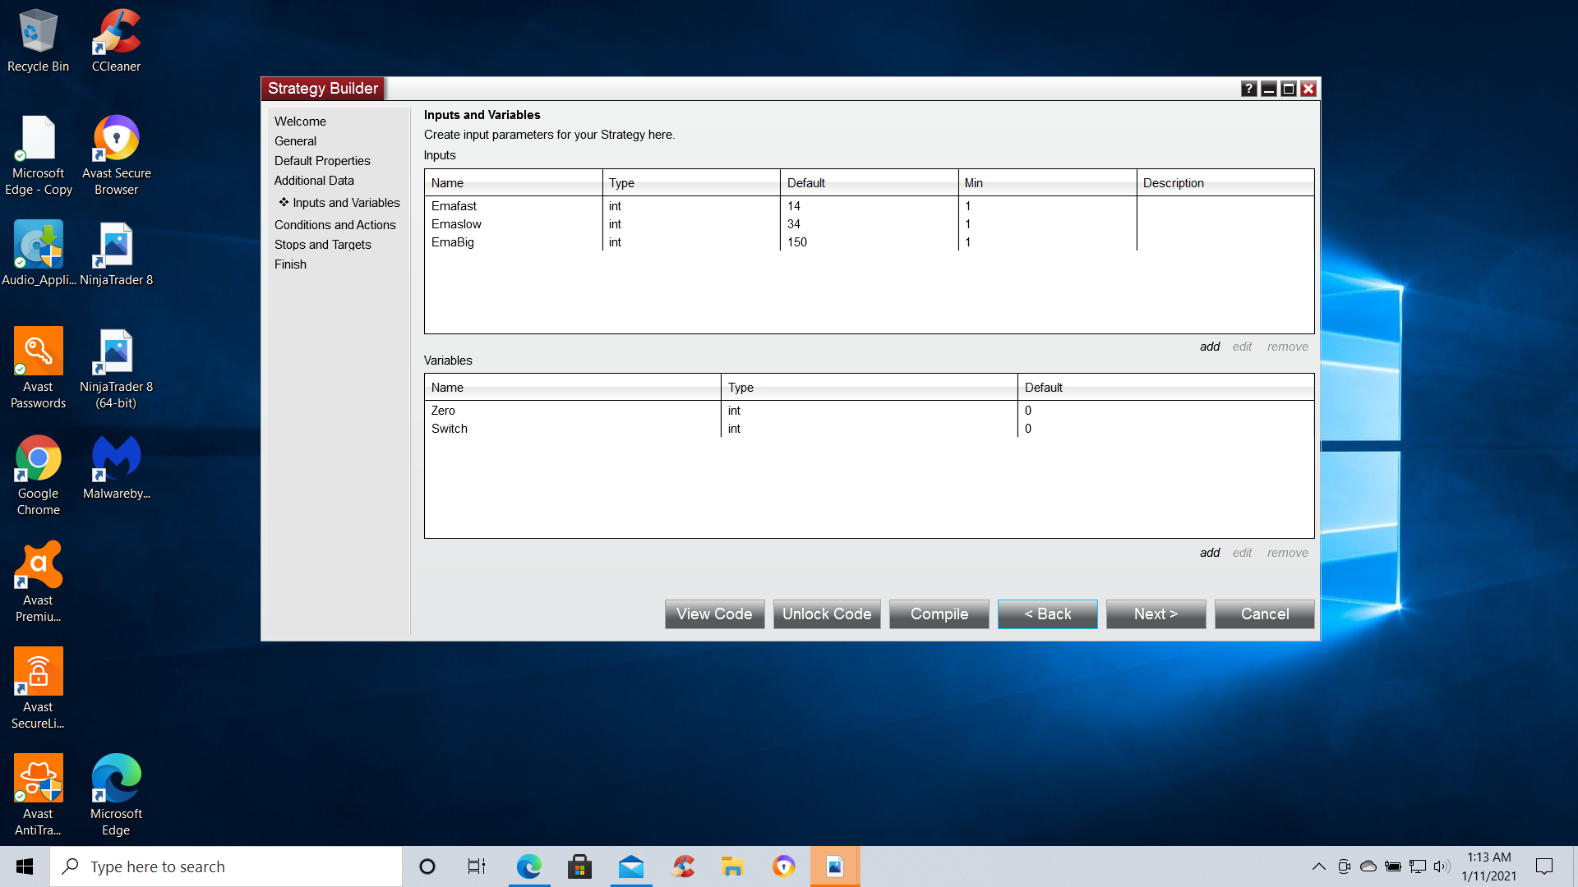1578x887 pixels.
Task: Open the Mail app in taskbar
Action: [x=631, y=866]
